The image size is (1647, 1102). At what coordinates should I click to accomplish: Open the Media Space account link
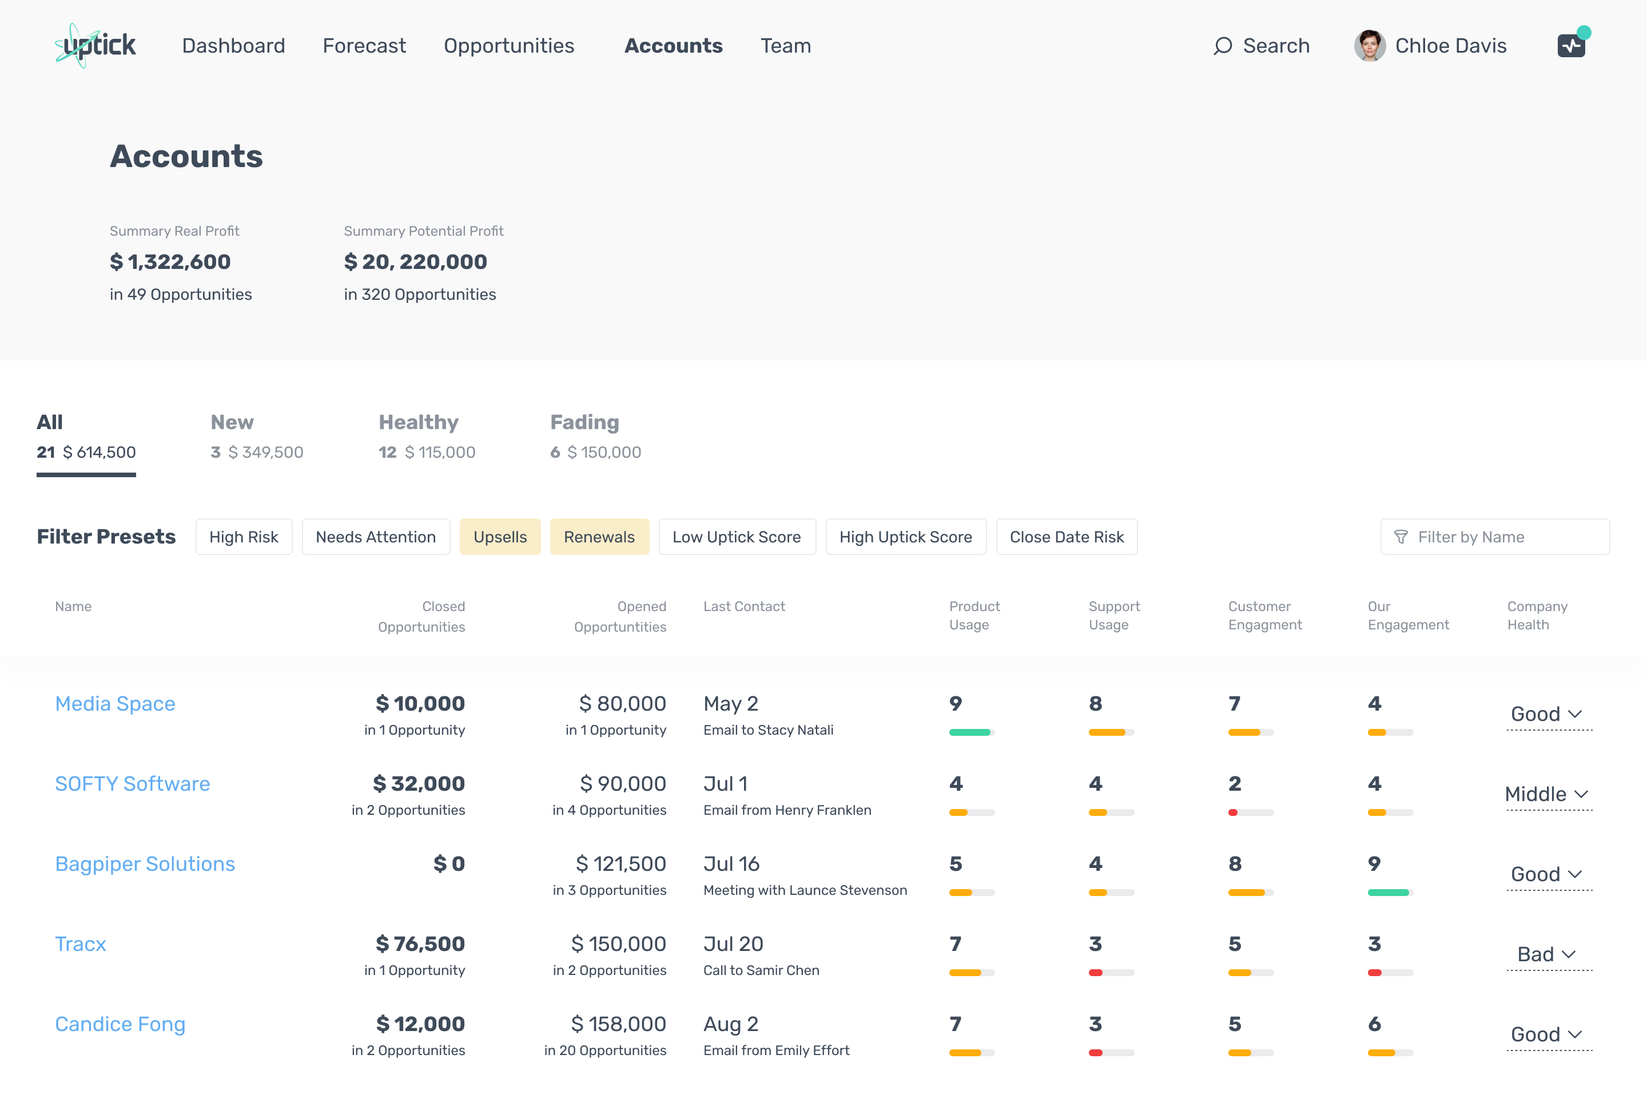tap(115, 704)
